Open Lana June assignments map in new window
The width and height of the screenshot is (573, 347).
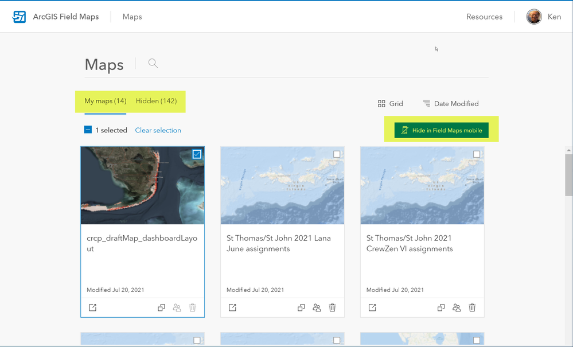coord(232,307)
